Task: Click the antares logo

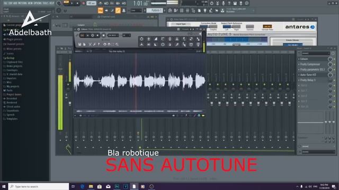Action: click(x=300, y=27)
